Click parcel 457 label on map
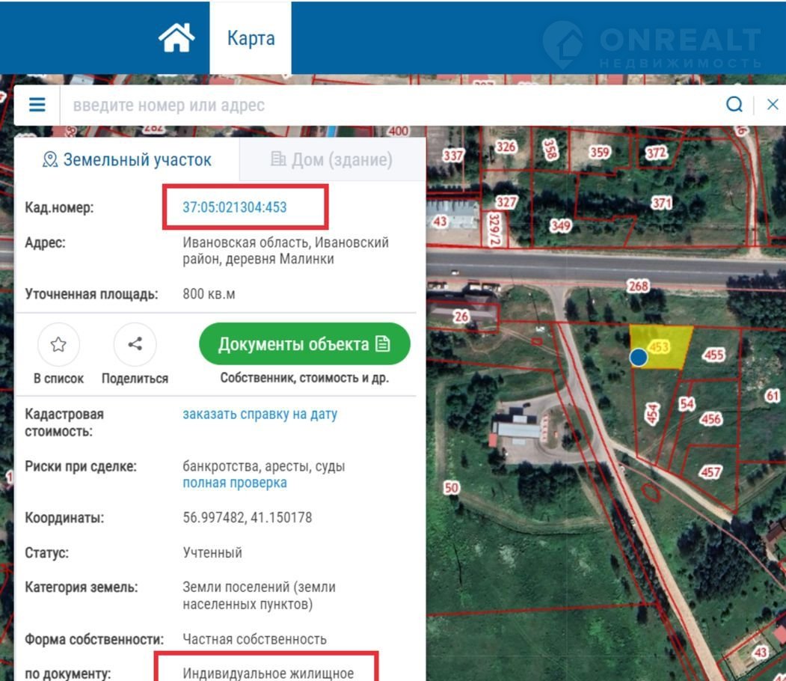Screen dimensions: 786x681 coord(710,472)
